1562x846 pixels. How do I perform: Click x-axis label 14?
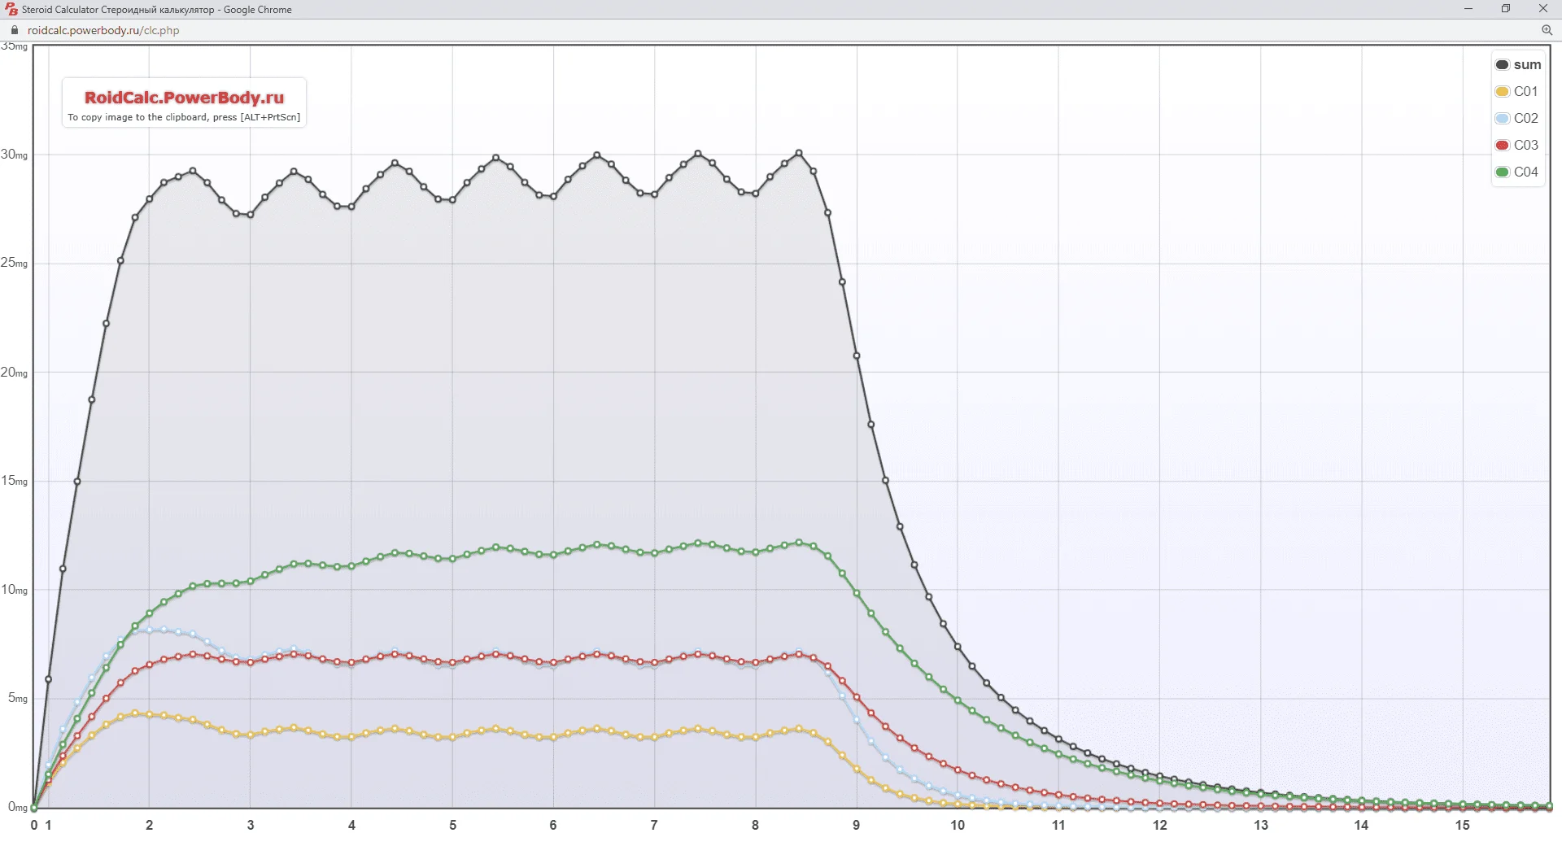tap(1361, 825)
